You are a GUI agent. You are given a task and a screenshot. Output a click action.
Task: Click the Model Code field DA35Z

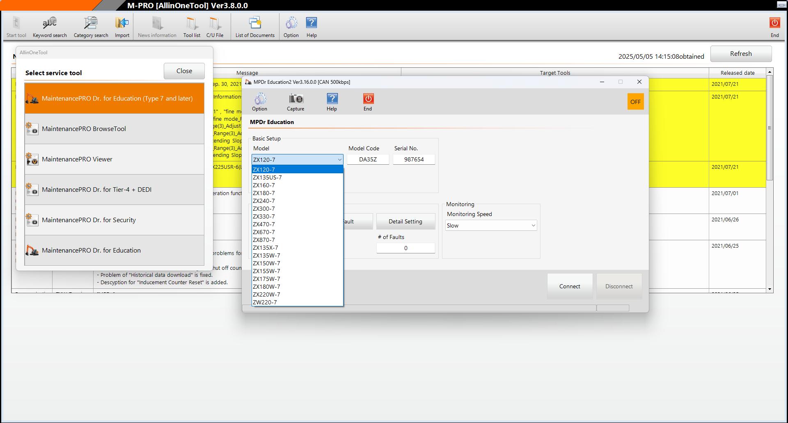coord(368,159)
